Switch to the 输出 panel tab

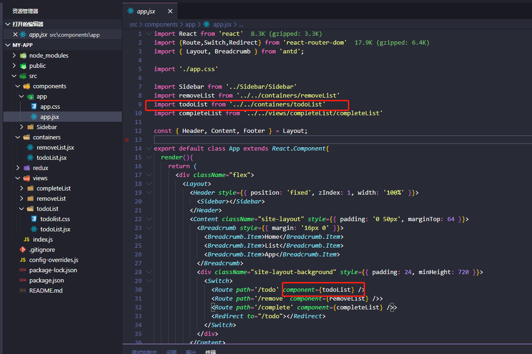[191, 352]
